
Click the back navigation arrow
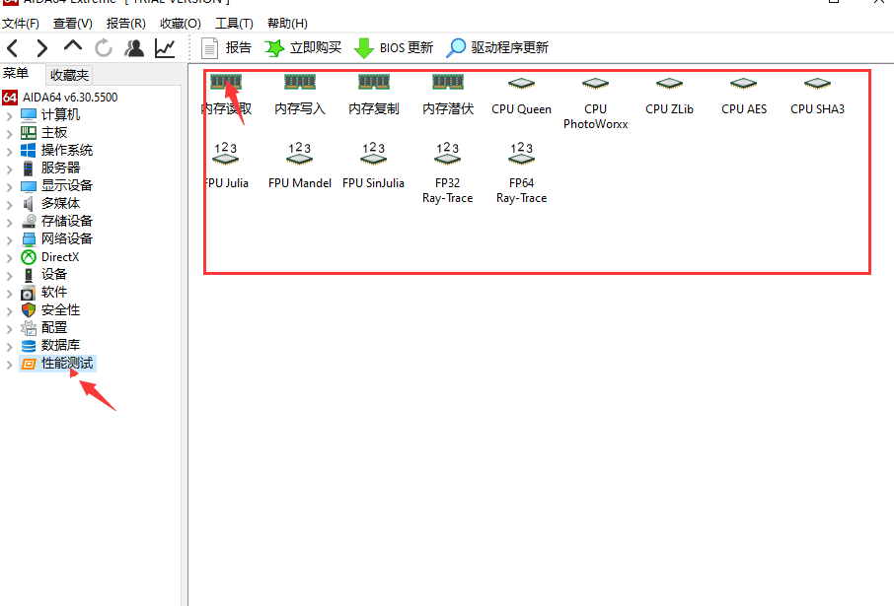pos(12,47)
